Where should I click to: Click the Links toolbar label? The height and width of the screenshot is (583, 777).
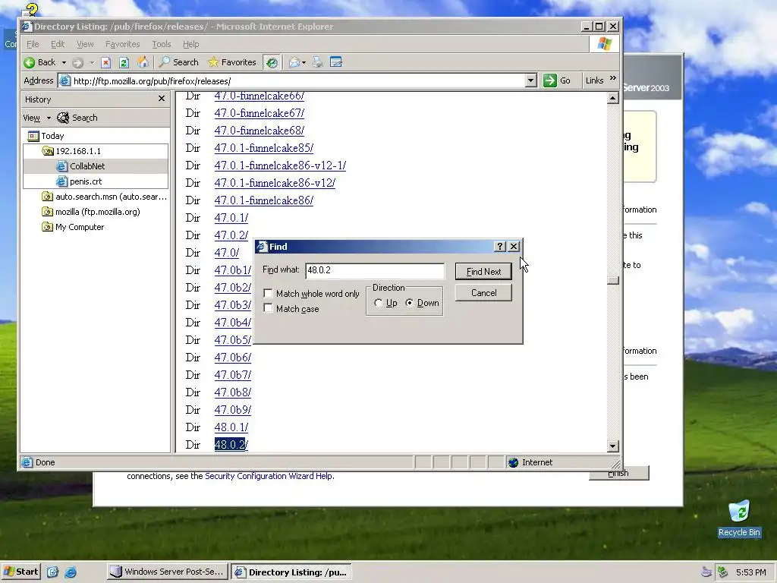tap(594, 80)
